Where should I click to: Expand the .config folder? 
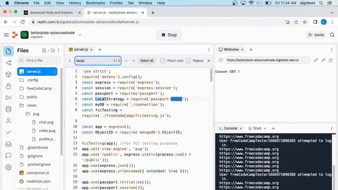tap(32, 80)
